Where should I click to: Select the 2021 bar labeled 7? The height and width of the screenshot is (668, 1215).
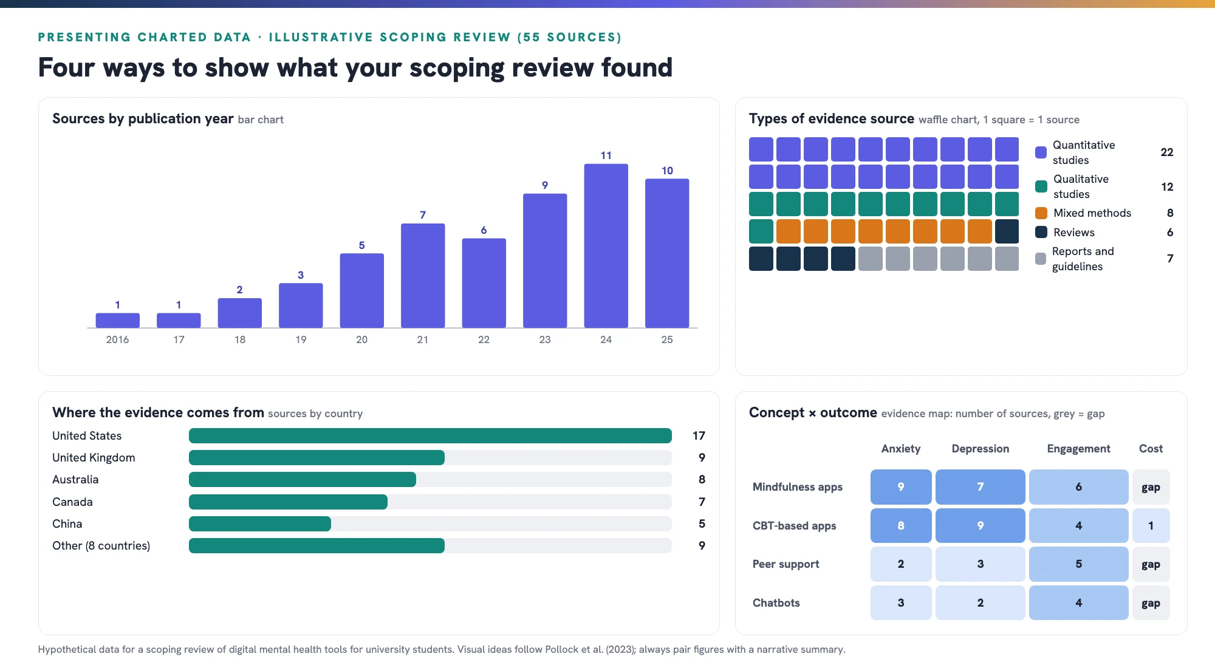pos(423,276)
